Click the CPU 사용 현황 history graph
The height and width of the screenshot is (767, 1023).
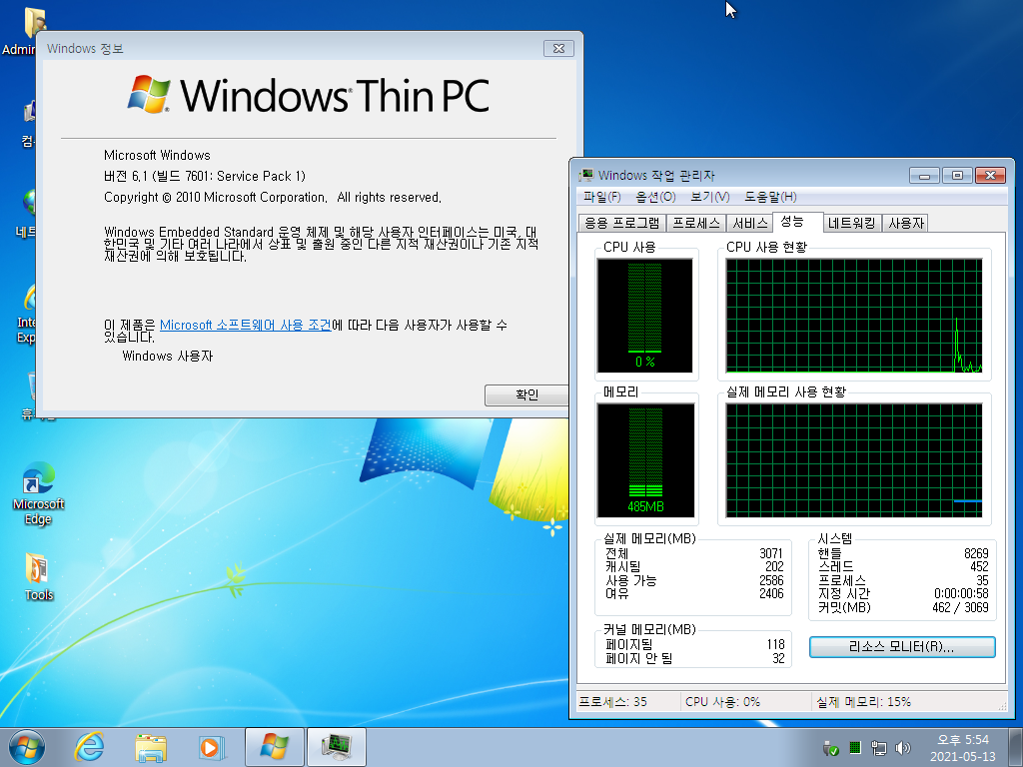pyautogui.click(x=853, y=316)
